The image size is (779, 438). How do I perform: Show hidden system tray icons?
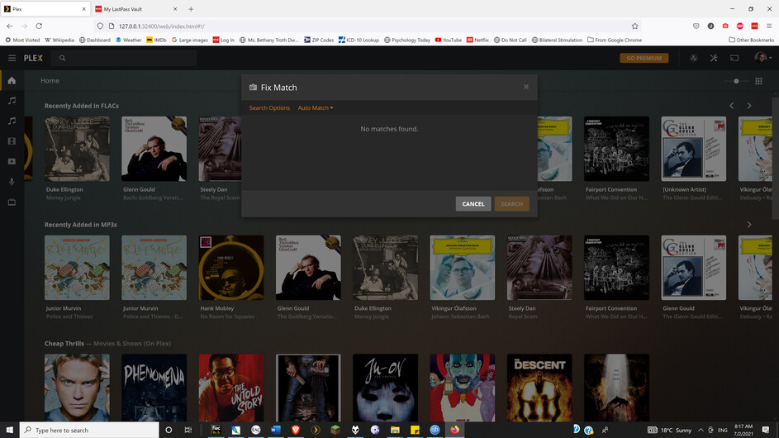[701, 430]
